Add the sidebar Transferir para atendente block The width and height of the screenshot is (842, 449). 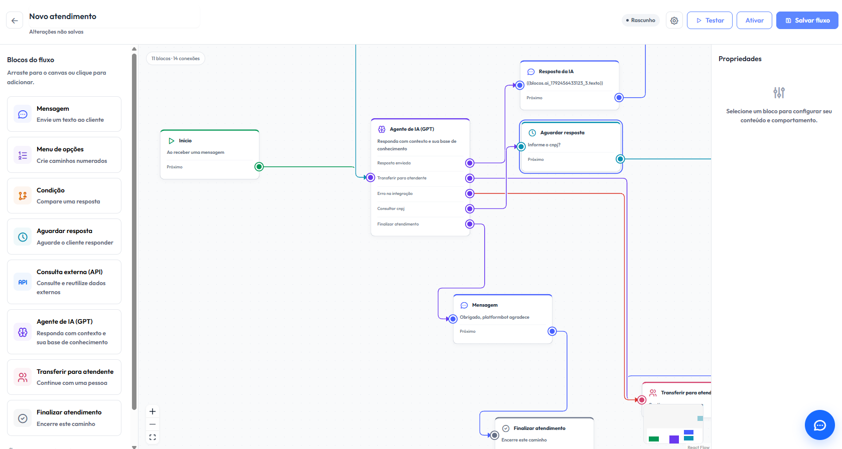click(x=64, y=377)
